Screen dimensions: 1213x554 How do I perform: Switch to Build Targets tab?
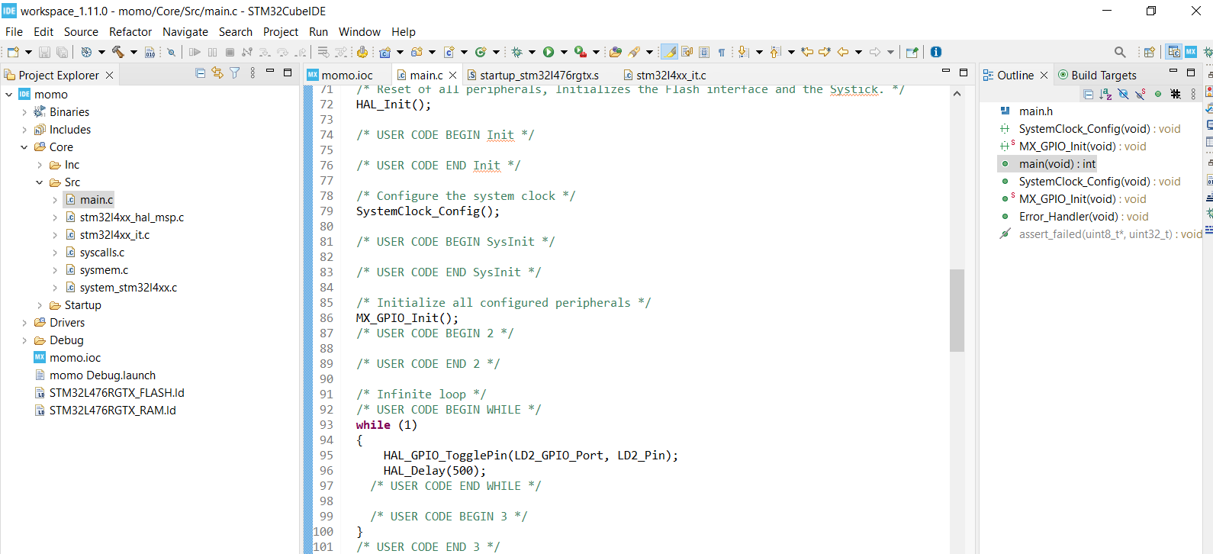coord(1096,75)
